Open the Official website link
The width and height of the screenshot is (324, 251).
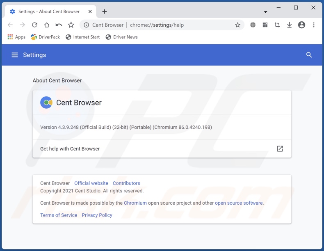click(91, 183)
